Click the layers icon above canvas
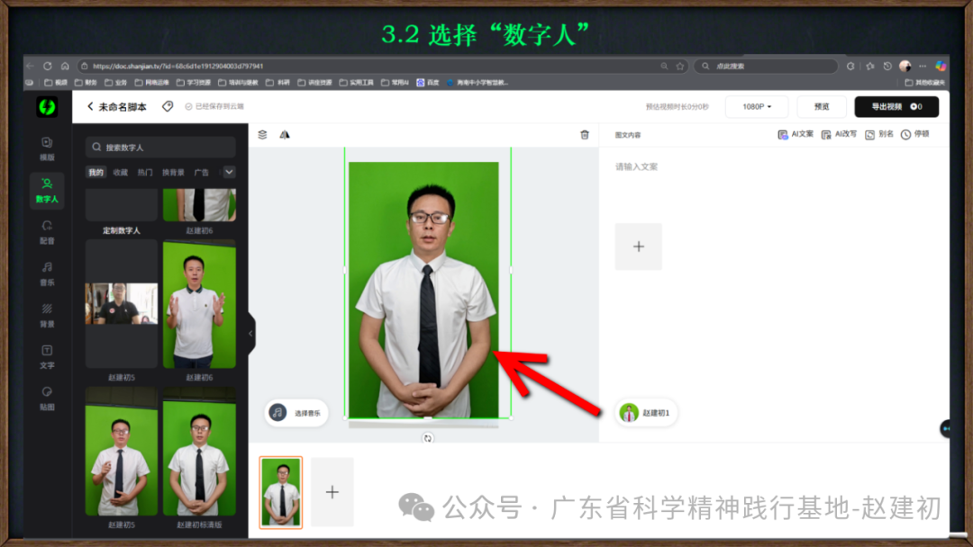Viewport: 973px width, 547px height. pos(263,135)
